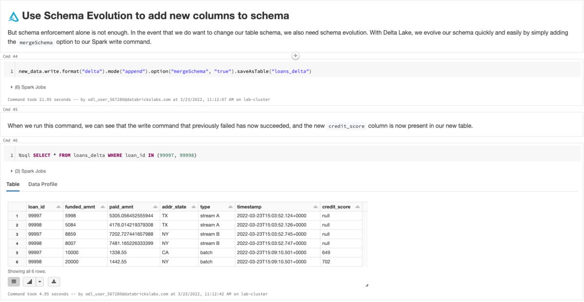
Task: Click the funded_amnt value 20000
Action: [x=72, y=262]
